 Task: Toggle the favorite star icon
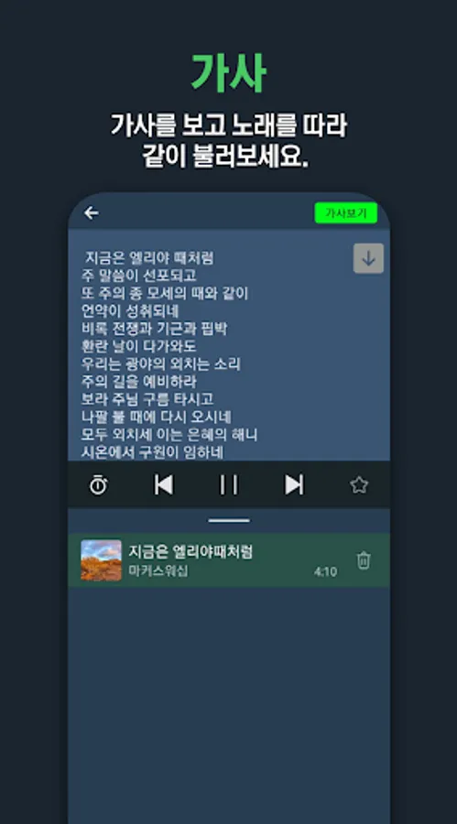tap(359, 484)
